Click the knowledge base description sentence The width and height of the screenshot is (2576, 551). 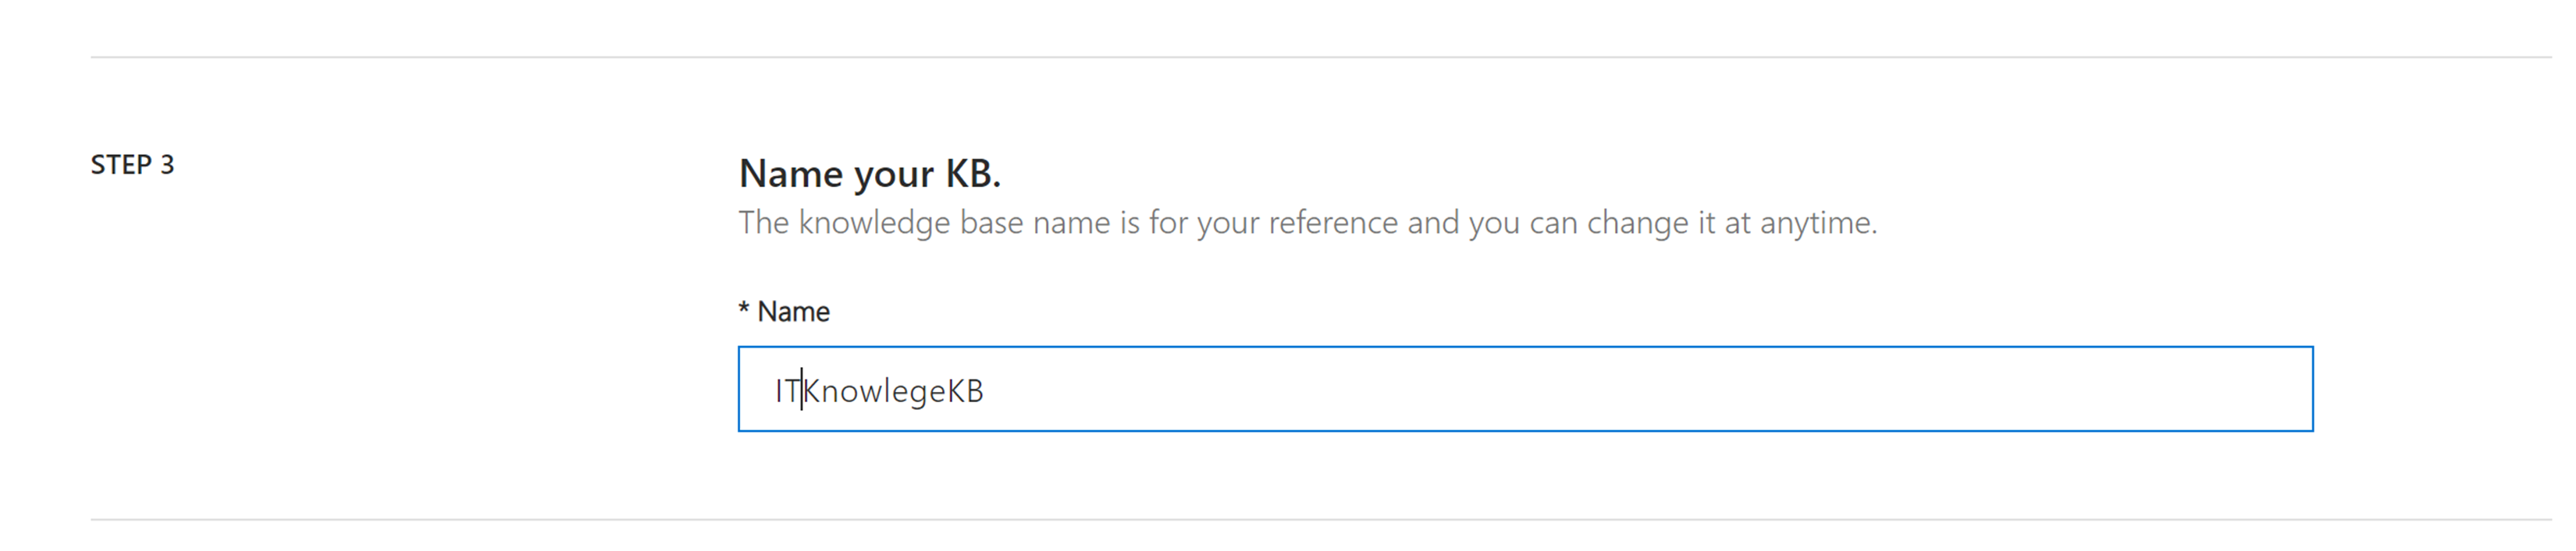point(1307,223)
